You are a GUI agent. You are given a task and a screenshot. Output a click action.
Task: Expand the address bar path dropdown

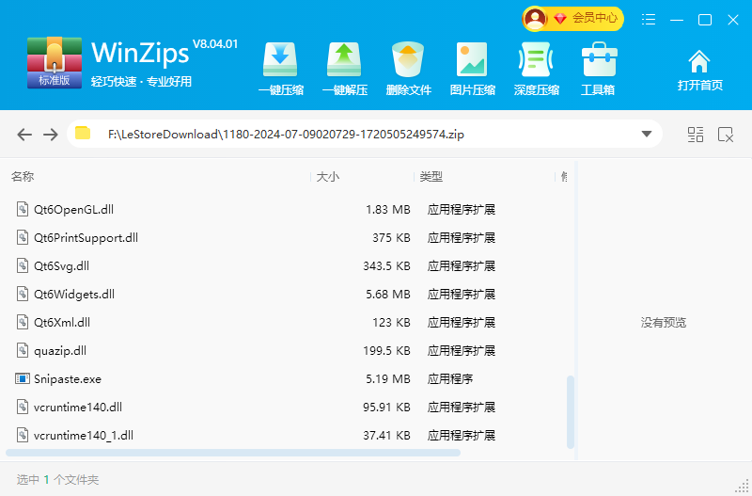[647, 134]
